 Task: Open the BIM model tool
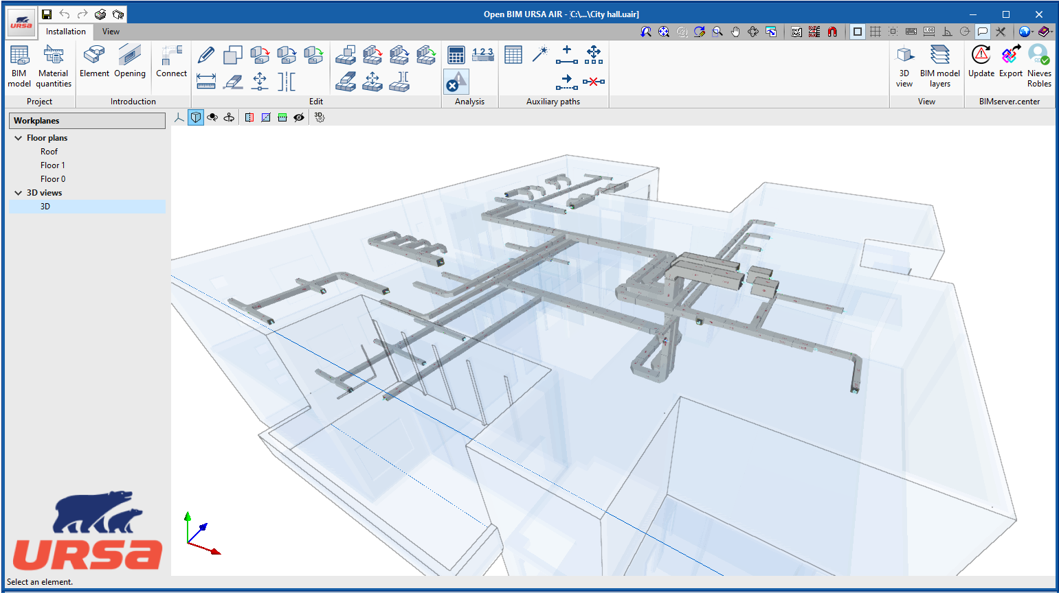click(19, 65)
